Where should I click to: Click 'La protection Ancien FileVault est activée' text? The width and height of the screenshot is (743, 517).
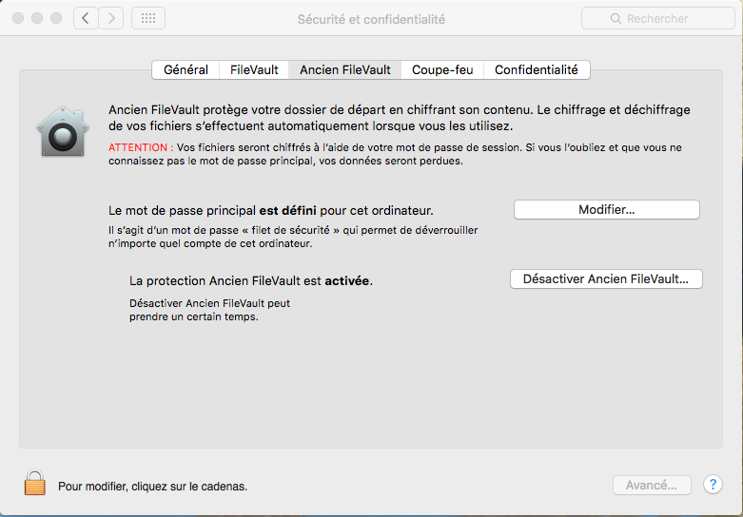[x=251, y=280]
